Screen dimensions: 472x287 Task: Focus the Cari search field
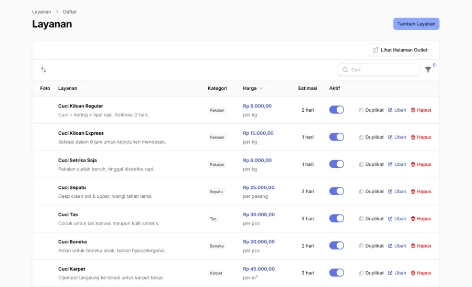coord(379,70)
